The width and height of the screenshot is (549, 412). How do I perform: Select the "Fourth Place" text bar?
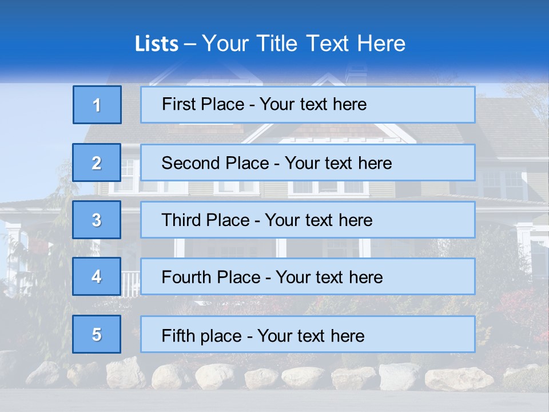coord(308,276)
